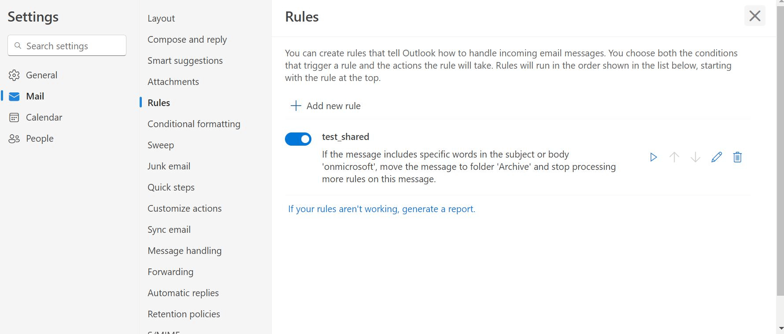The height and width of the screenshot is (334, 784).
Task: Click the plus icon to add rule
Action: (x=296, y=106)
